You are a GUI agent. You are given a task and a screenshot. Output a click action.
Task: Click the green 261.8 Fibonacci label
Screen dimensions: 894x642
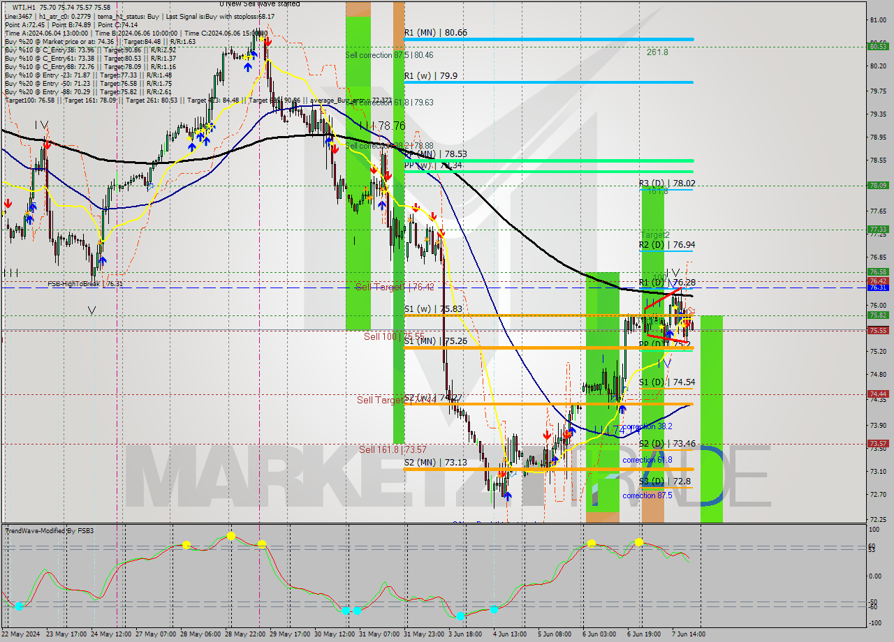click(657, 52)
